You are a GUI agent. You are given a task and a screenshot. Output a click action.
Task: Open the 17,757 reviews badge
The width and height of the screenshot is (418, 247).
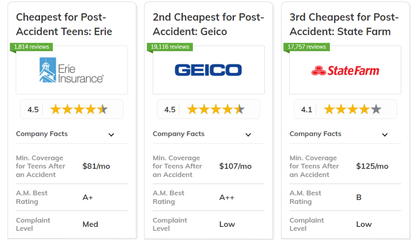[307, 47]
